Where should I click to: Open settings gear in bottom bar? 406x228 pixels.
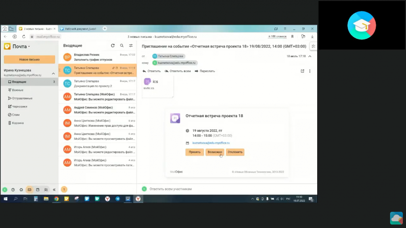(x=21, y=190)
